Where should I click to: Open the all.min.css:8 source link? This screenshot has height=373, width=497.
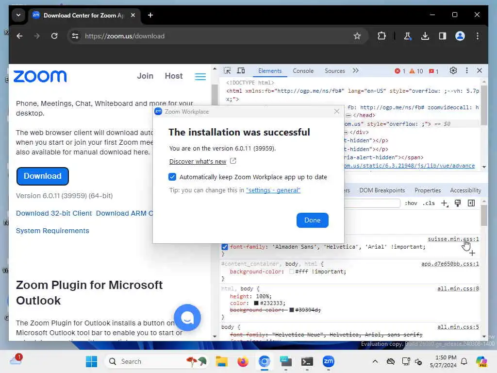458,288
